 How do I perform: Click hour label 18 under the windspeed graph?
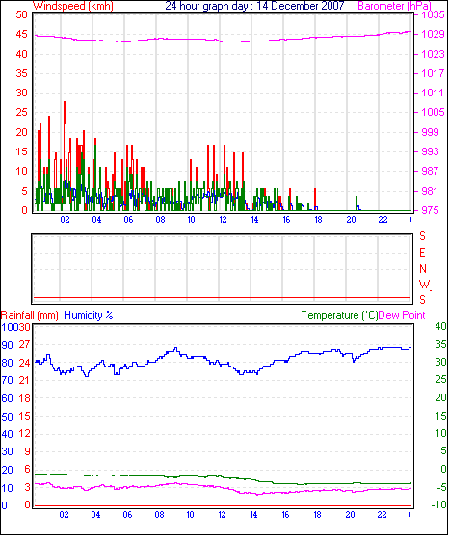point(318,220)
